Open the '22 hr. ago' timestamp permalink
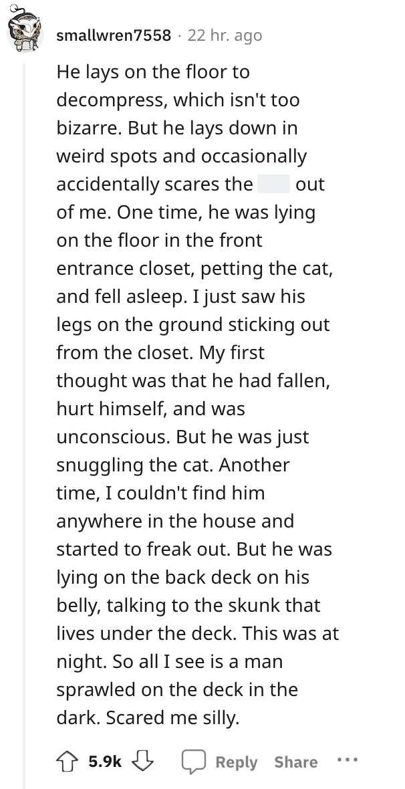The height and width of the screenshot is (789, 405). (225, 35)
